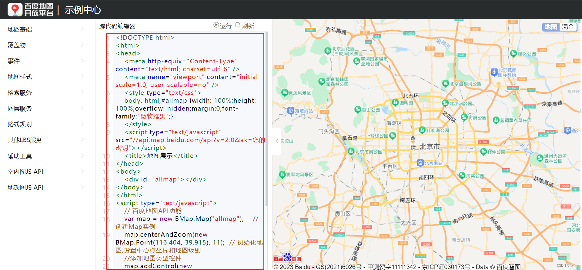Screen dimensions: 582x270
Task: Expand the 检索服务 menu chevron
Action: [82, 92]
